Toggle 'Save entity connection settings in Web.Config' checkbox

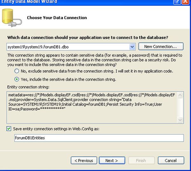9,129
